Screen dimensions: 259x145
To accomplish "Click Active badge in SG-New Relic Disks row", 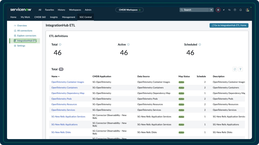I will (x=181, y=132).
